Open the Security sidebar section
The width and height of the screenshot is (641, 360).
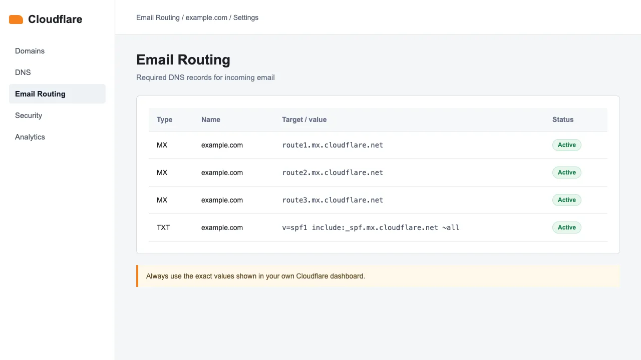(x=57, y=115)
